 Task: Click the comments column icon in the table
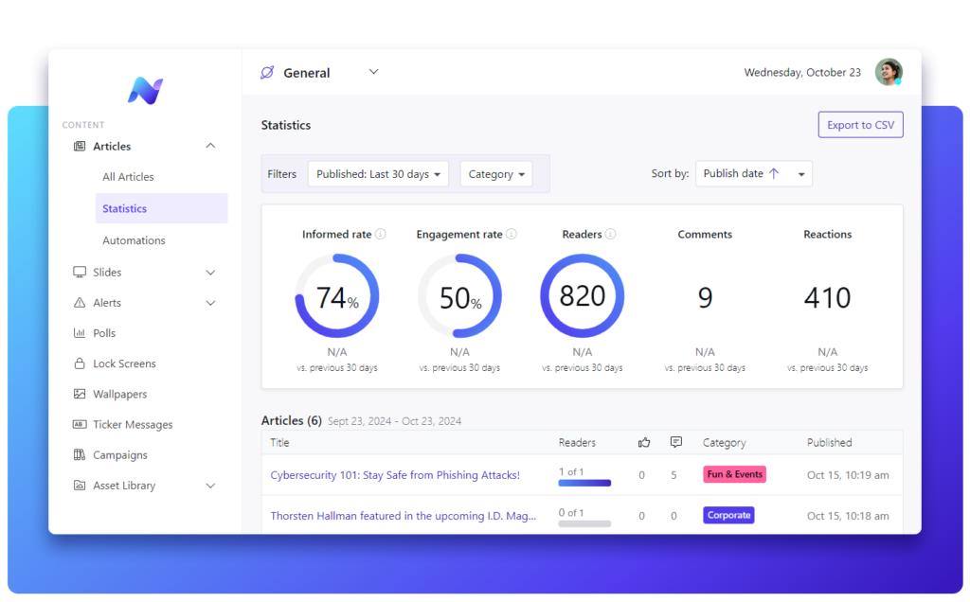coord(675,442)
